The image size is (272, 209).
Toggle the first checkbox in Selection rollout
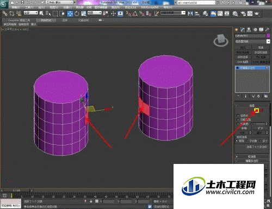[238, 115]
